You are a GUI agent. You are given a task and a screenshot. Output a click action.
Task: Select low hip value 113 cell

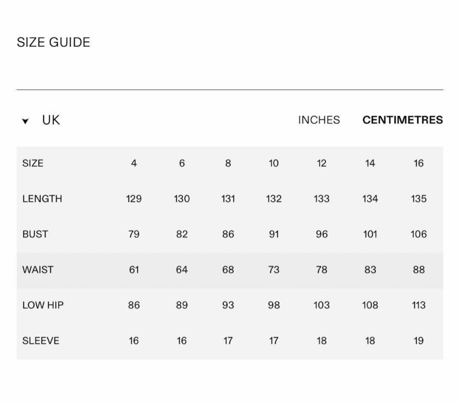(419, 305)
